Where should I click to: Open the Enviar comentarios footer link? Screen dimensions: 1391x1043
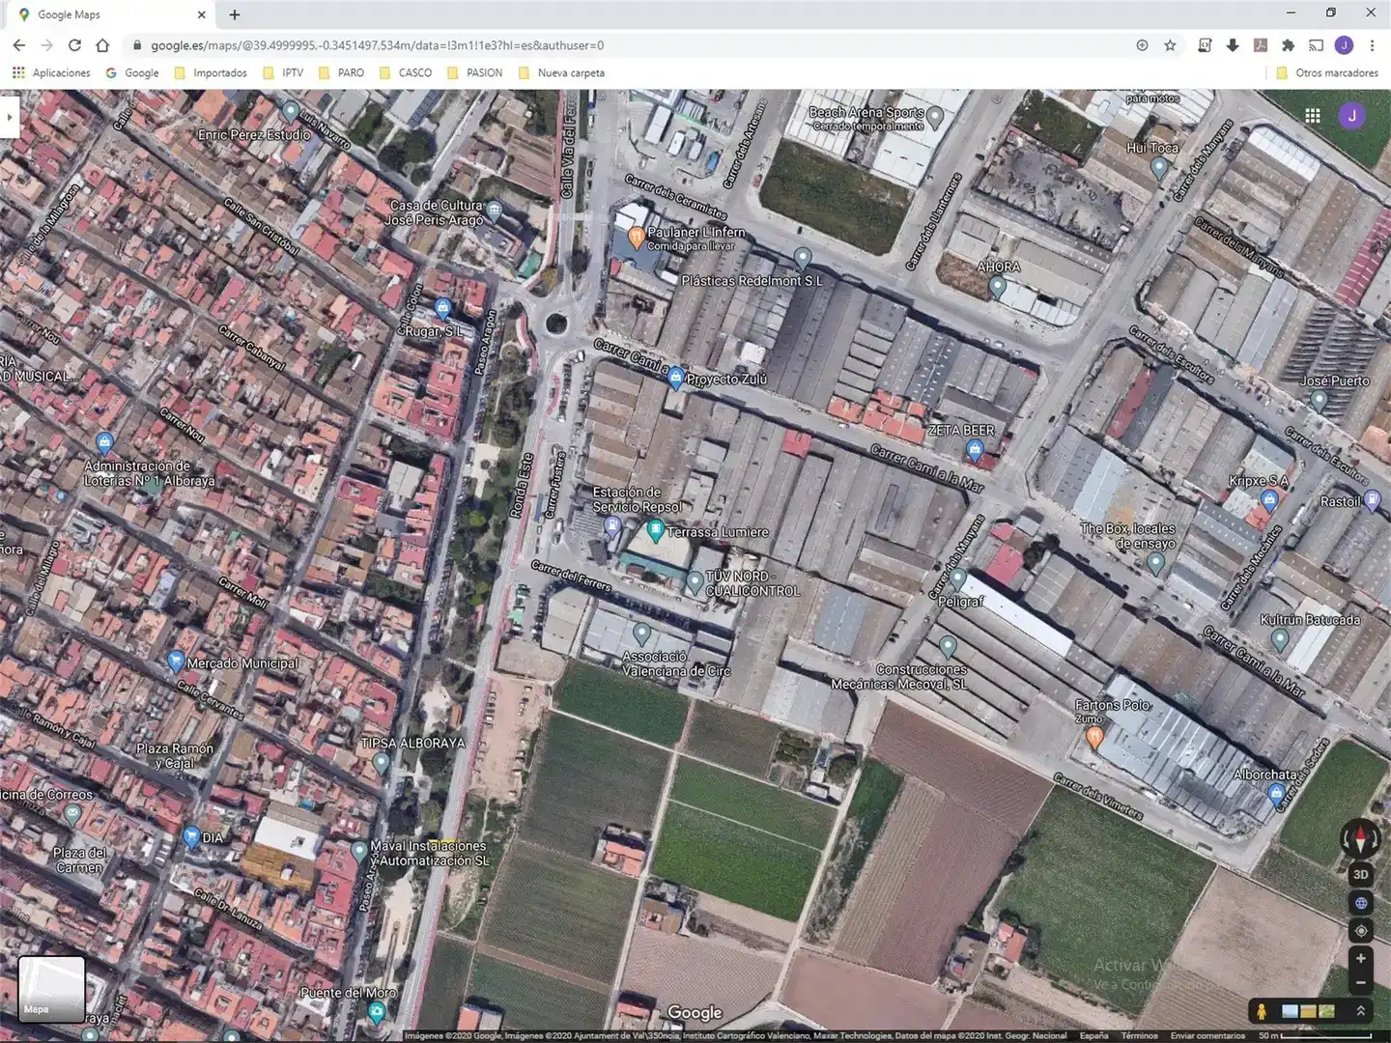pyautogui.click(x=1207, y=1036)
